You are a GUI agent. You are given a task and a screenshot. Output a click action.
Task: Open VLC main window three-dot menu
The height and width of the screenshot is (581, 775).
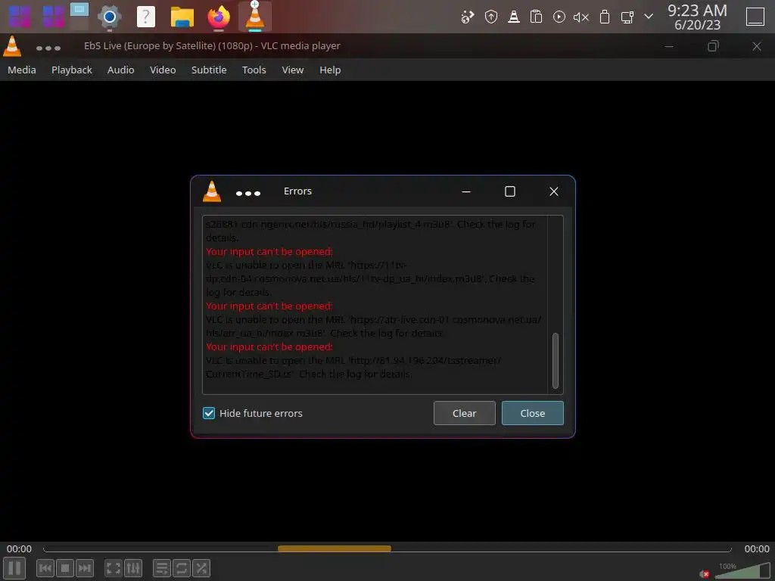(48, 48)
